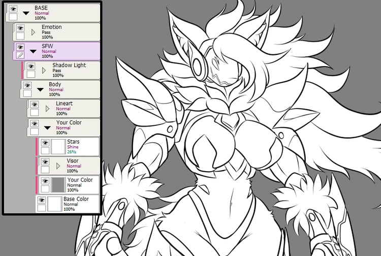The height and width of the screenshot is (256, 381).
Task: Expand the Shadow Light folder triangle
Action: (x=44, y=71)
